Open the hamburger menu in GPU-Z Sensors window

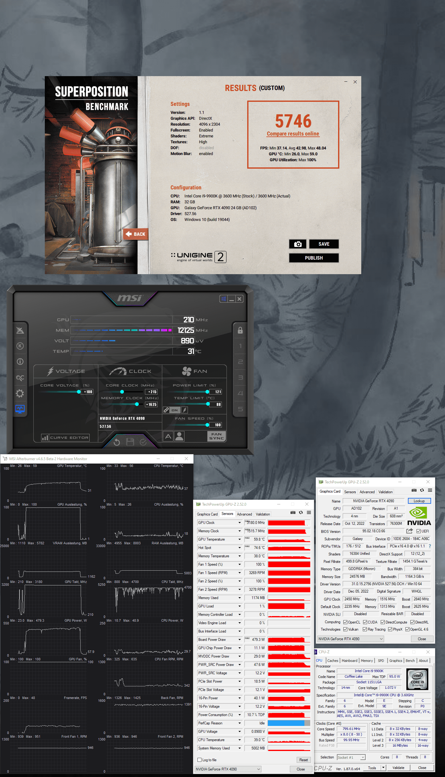coord(309,513)
